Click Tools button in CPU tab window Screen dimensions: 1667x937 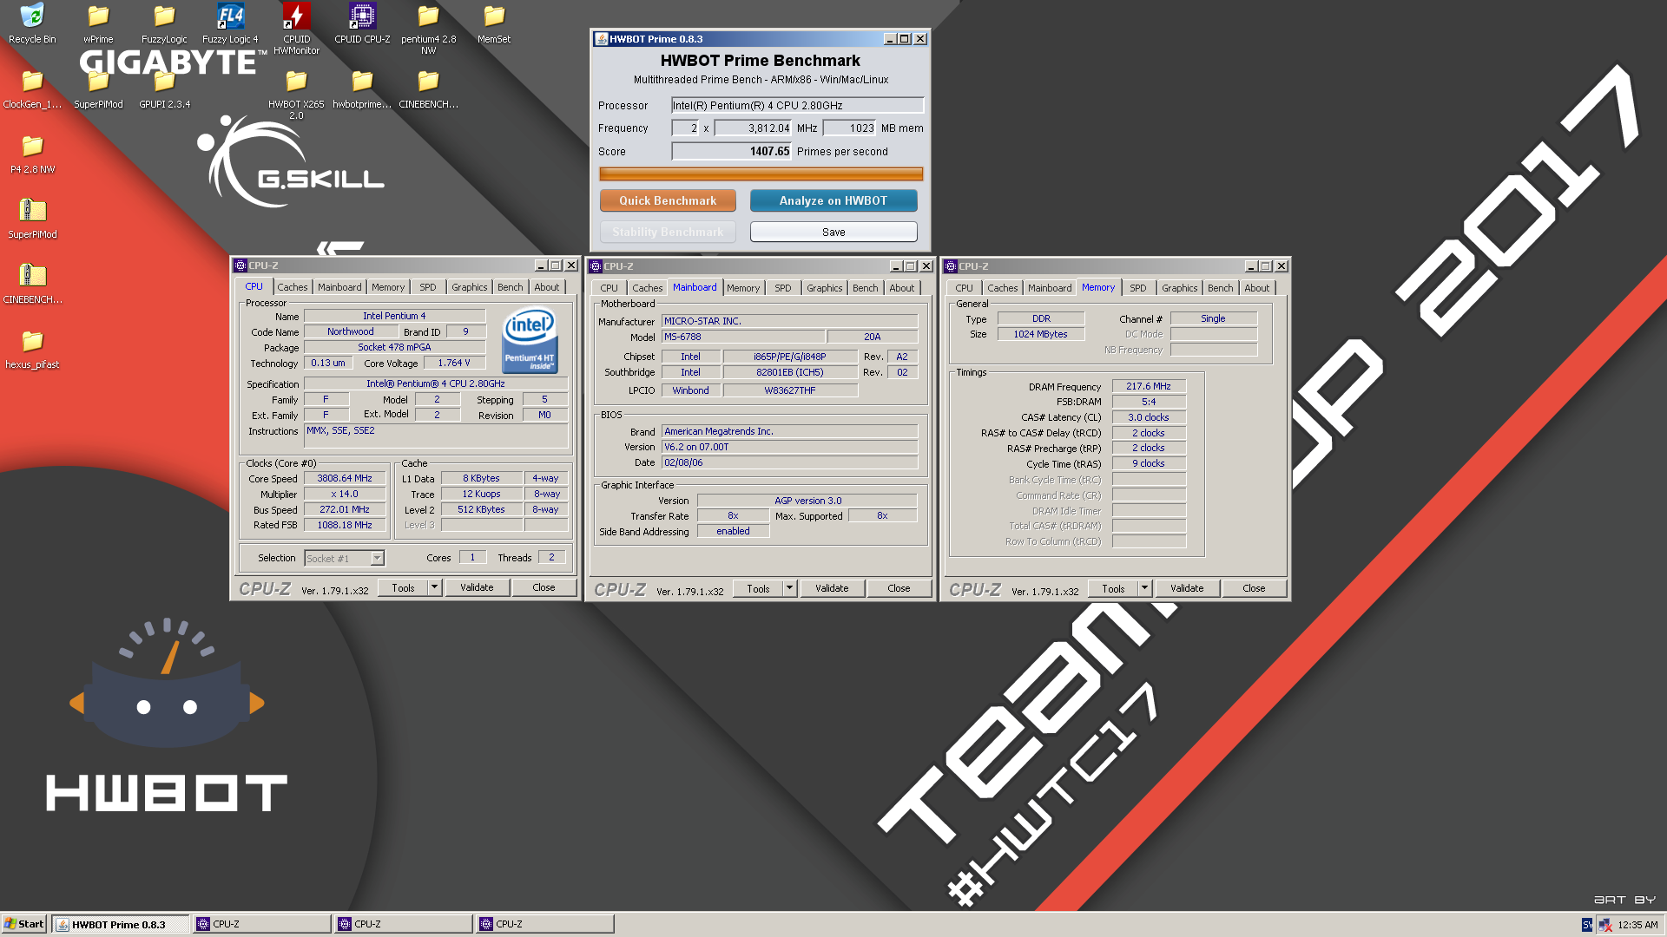(x=404, y=587)
